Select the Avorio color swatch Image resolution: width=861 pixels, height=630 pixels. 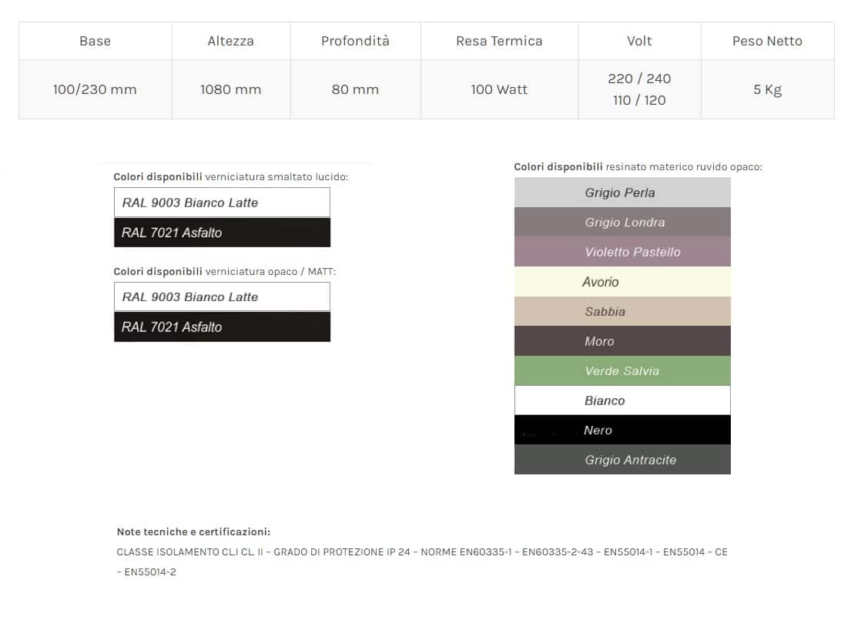click(621, 282)
